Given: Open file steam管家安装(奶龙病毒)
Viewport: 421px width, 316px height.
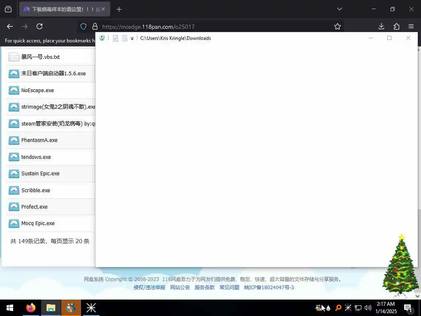Looking at the screenshot, I should pos(58,123).
